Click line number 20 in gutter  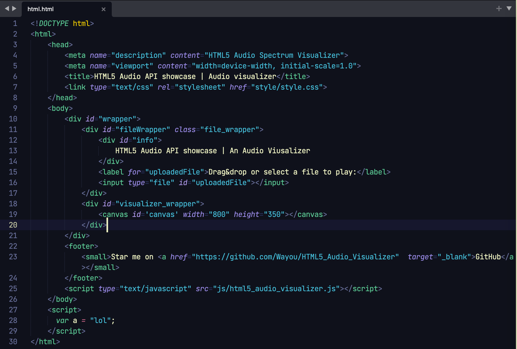tap(13, 225)
